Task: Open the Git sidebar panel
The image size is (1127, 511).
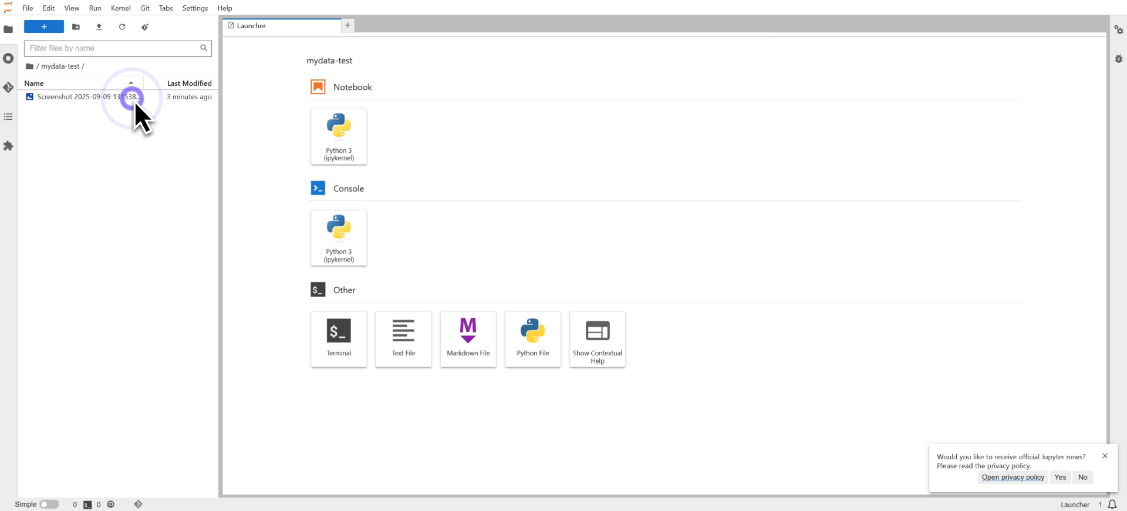Action: (8, 88)
